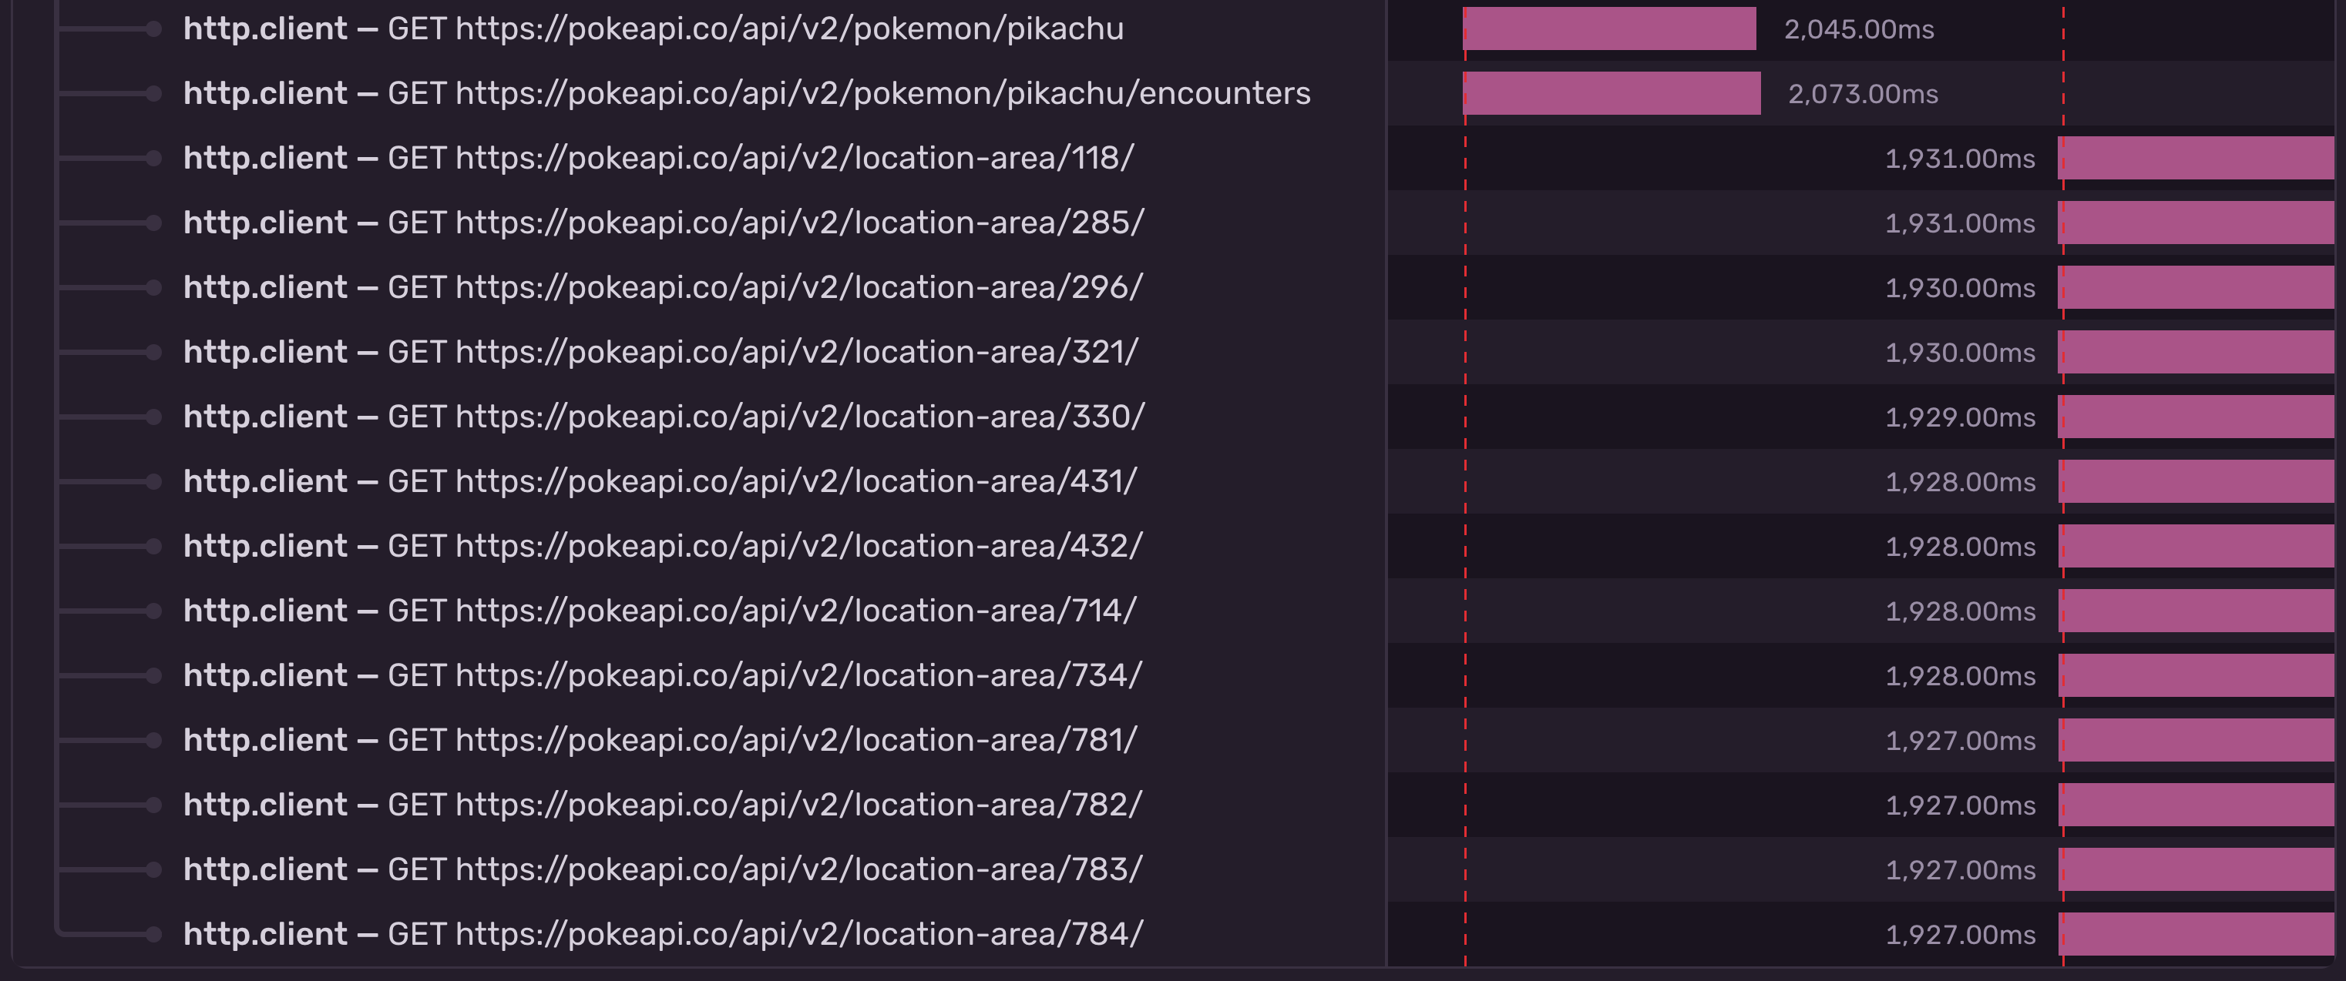2346x981 pixels.
Task: Select the pokemon/pikachu GET span row
Action: coord(653,29)
